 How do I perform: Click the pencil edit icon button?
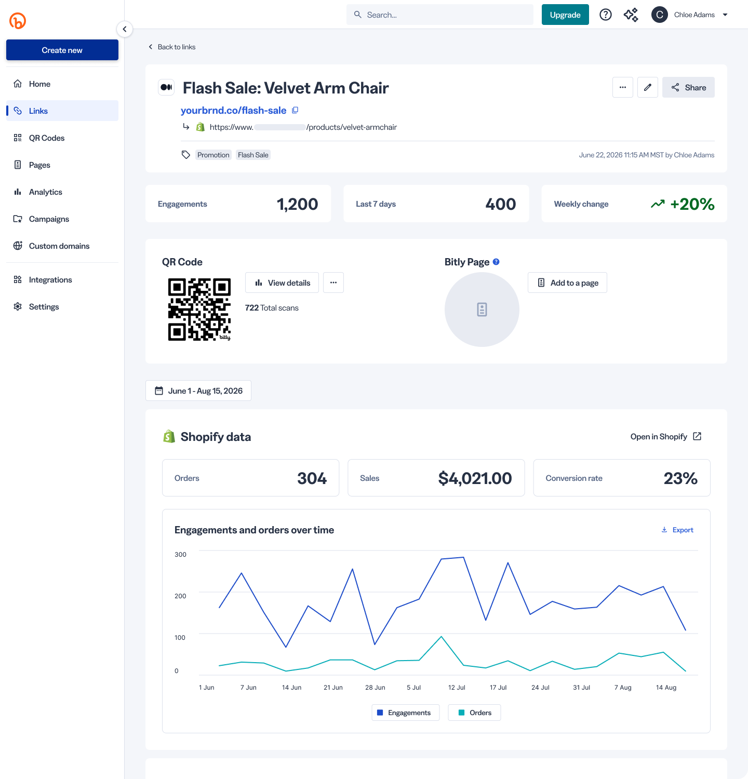pyautogui.click(x=648, y=87)
